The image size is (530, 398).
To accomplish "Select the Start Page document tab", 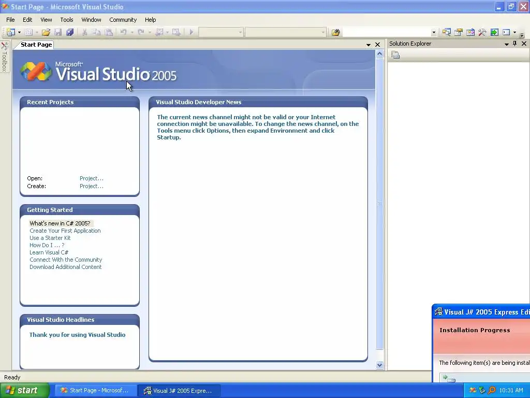I will [x=36, y=45].
